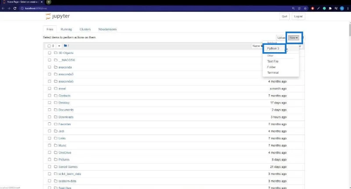This screenshot has width=351, height=189.
Task: Choose Text File from the New menu
Action: pyautogui.click(x=272, y=61)
